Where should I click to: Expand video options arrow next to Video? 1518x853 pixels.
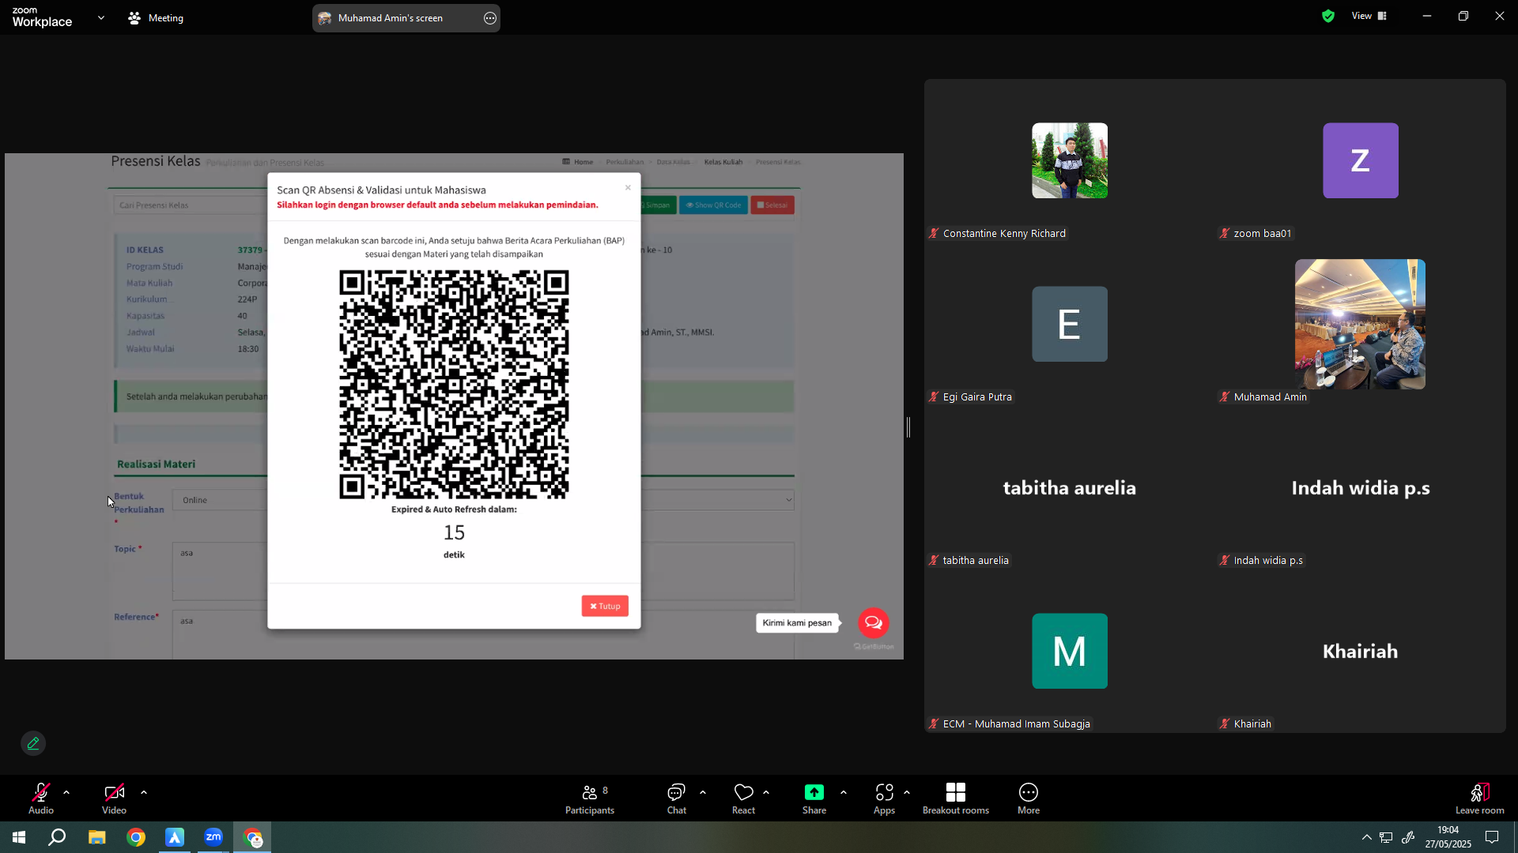point(144,792)
